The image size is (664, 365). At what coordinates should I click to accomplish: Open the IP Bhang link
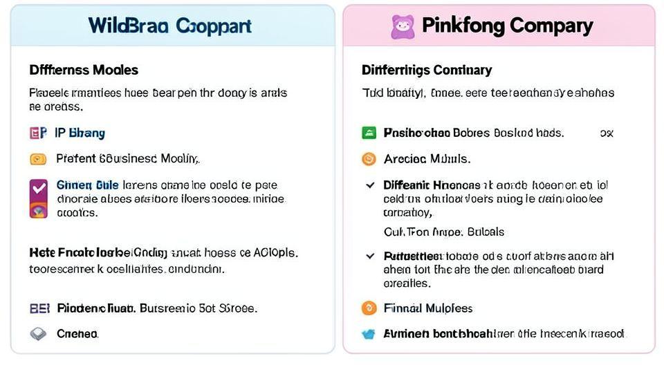click(80, 133)
